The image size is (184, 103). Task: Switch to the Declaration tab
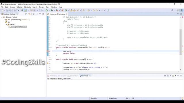point(73,76)
